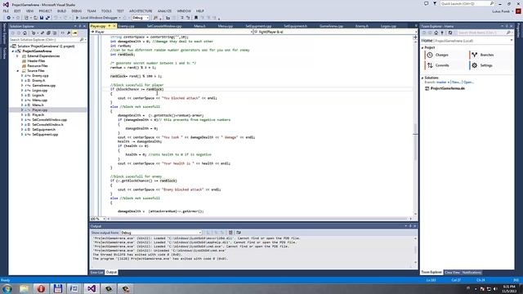Click the Find in Files toolbar icon
This screenshot has width=523, height=294.
(155, 18)
